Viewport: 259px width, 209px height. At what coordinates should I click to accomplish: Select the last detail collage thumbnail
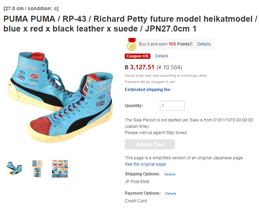click(x=60, y=169)
